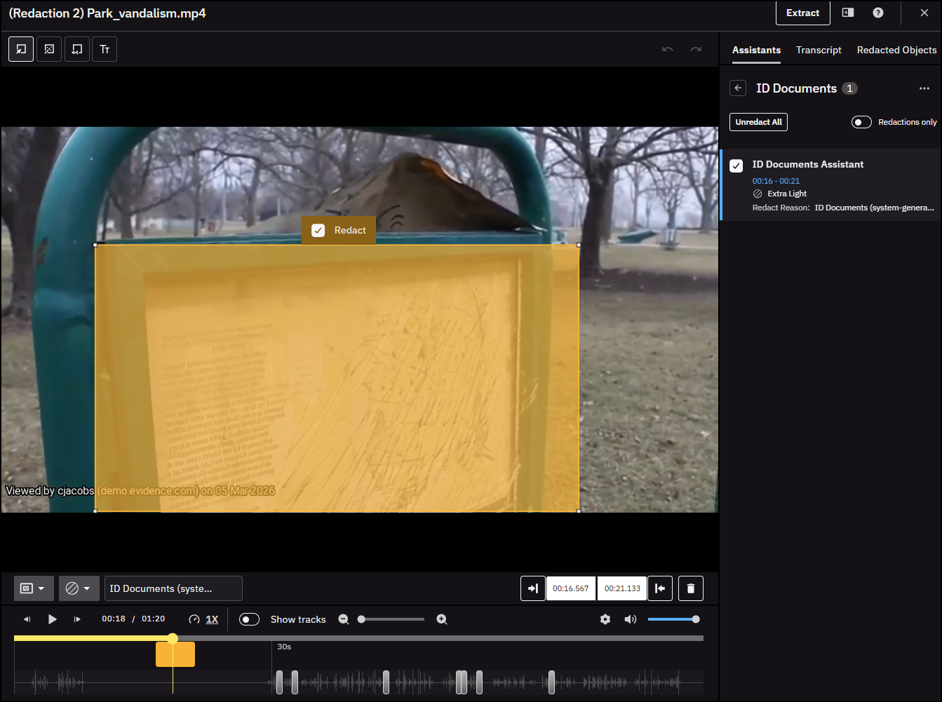Expand the blur level dropdown
This screenshot has height=702, width=942.
click(79, 588)
